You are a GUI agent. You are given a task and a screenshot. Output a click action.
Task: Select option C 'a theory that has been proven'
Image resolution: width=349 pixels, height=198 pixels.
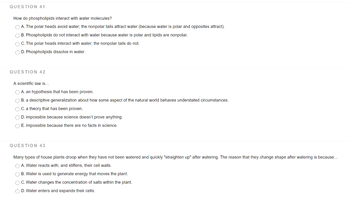[17, 109]
